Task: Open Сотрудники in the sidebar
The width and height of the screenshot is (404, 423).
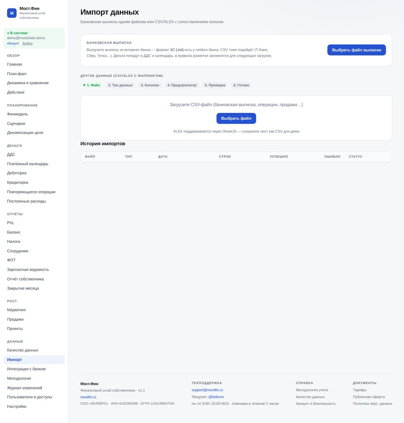Action: (34, 251)
